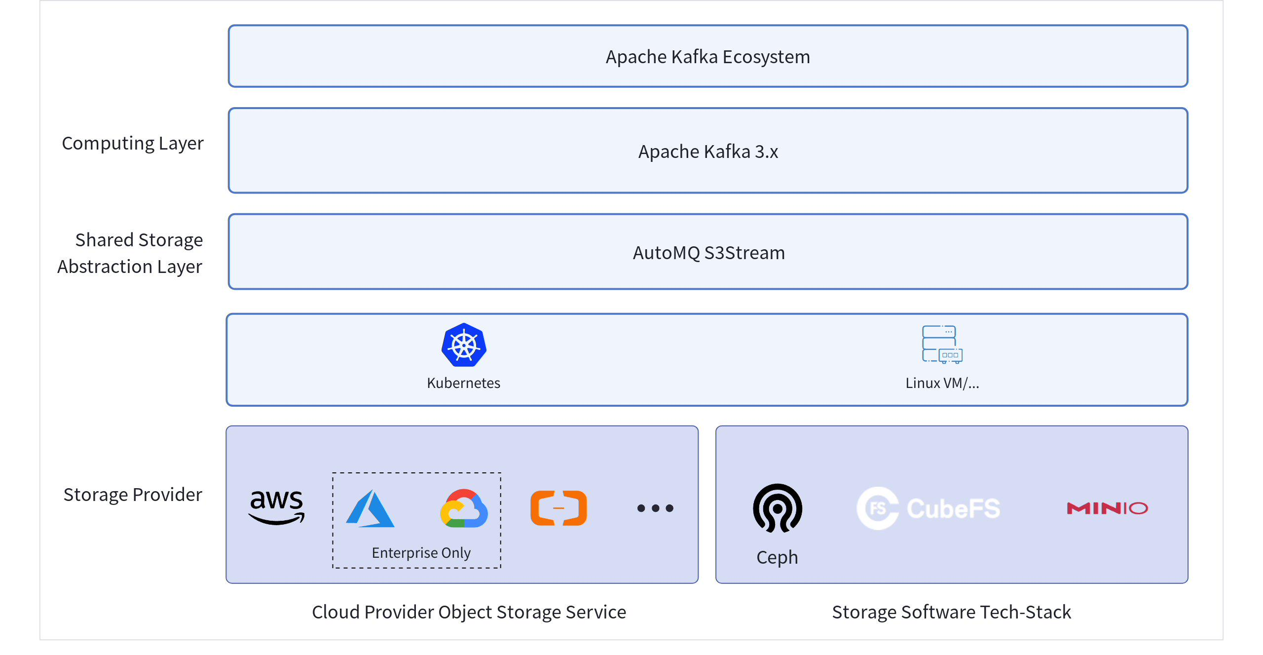Click the Apache Kafka Ecosystem box

(x=707, y=57)
